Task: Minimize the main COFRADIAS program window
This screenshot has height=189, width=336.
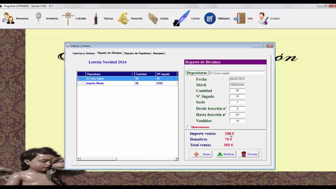Action: point(320,6)
